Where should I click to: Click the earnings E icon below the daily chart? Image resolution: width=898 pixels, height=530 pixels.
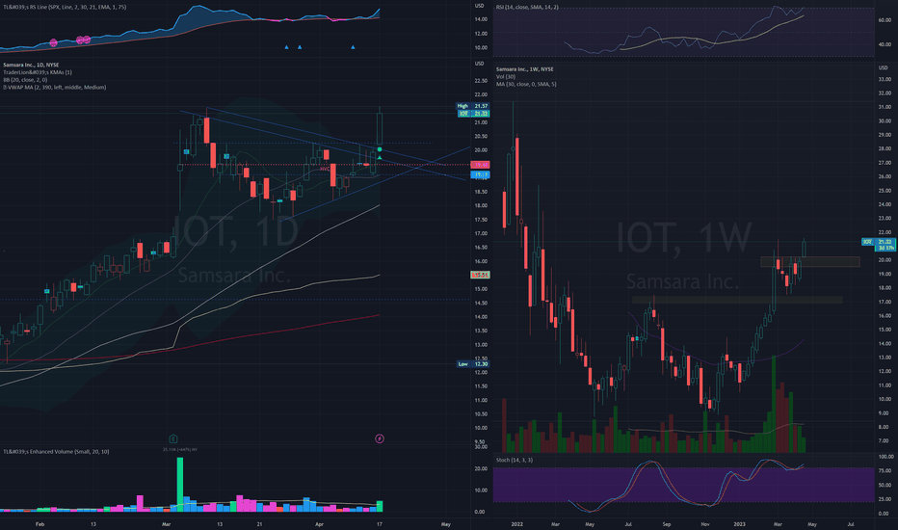click(173, 438)
